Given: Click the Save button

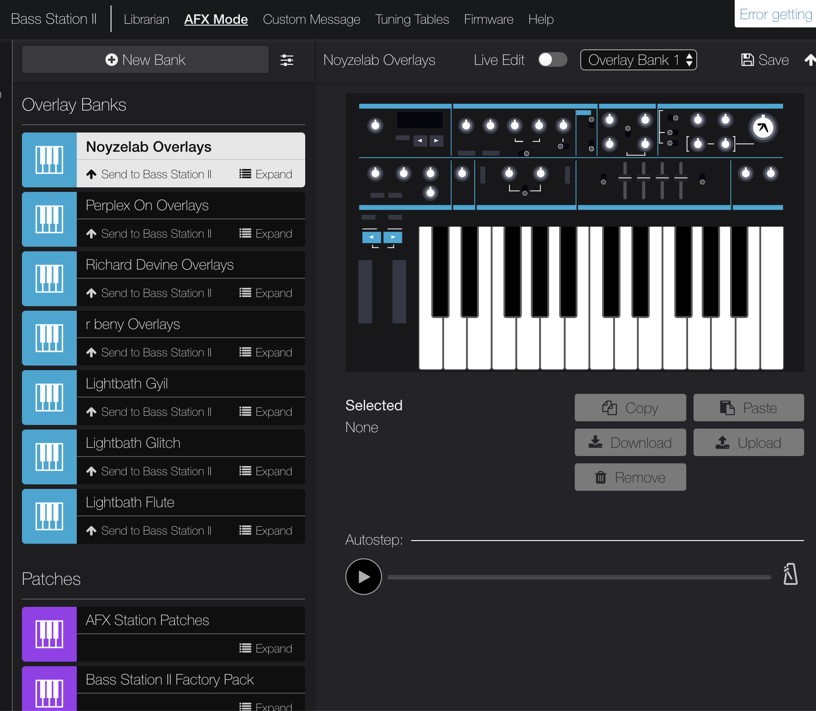Looking at the screenshot, I should pyautogui.click(x=765, y=60).
